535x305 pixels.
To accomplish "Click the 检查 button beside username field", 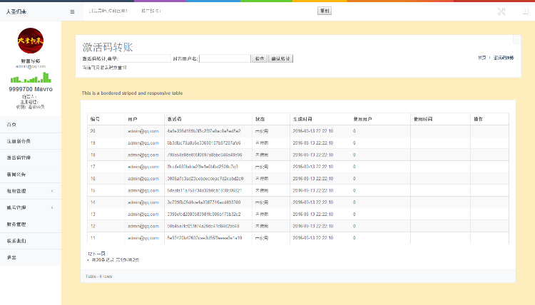I will [259, 58].
